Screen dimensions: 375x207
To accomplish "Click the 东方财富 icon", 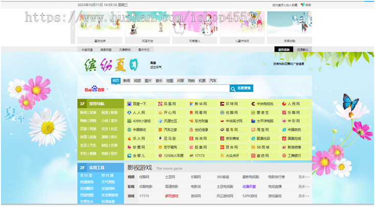I will click(191, 121).
